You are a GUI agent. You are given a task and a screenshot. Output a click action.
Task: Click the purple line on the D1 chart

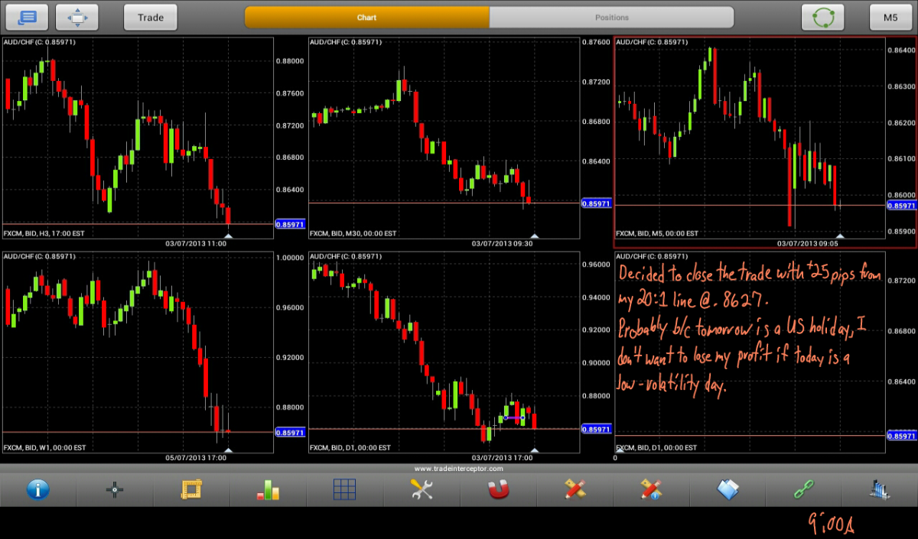pos(514,417)
